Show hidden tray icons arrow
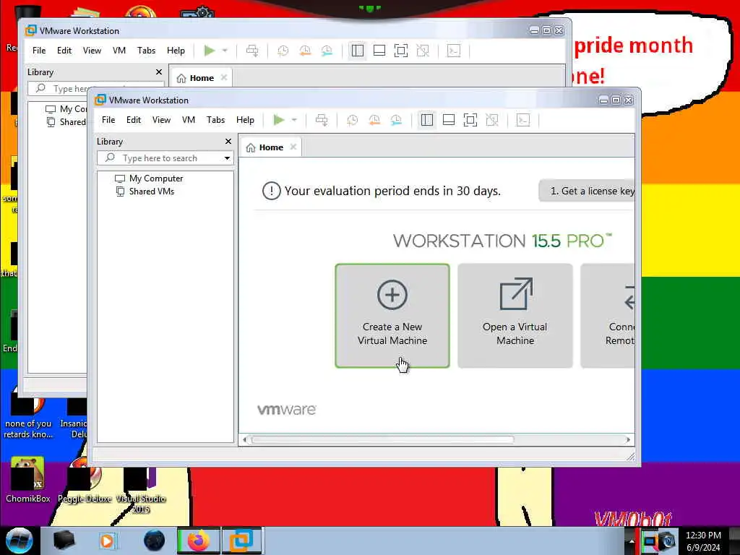The image size is (740, 555). pyautogui.click(x=631, y=541)
